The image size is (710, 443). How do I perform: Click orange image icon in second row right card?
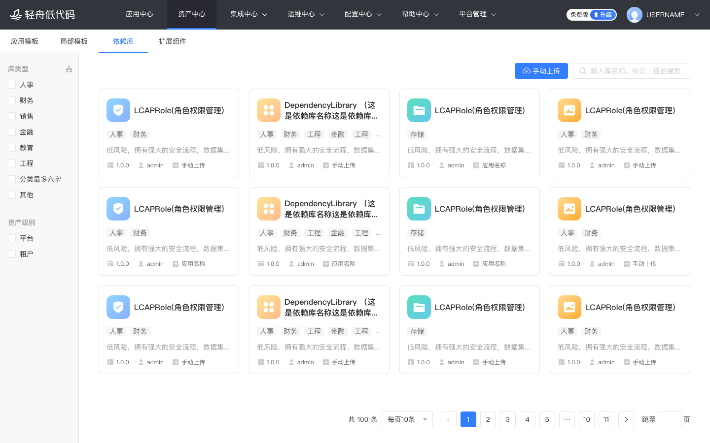pyautogui.click(x=569, y=209)
